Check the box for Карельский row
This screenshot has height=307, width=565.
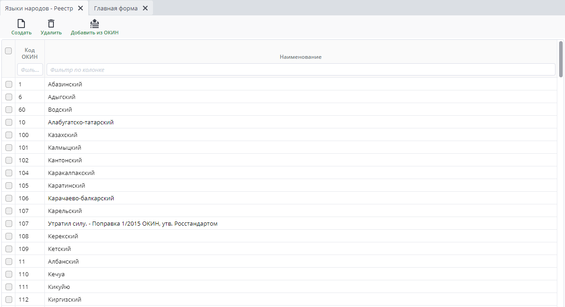(x=9, y=211)
